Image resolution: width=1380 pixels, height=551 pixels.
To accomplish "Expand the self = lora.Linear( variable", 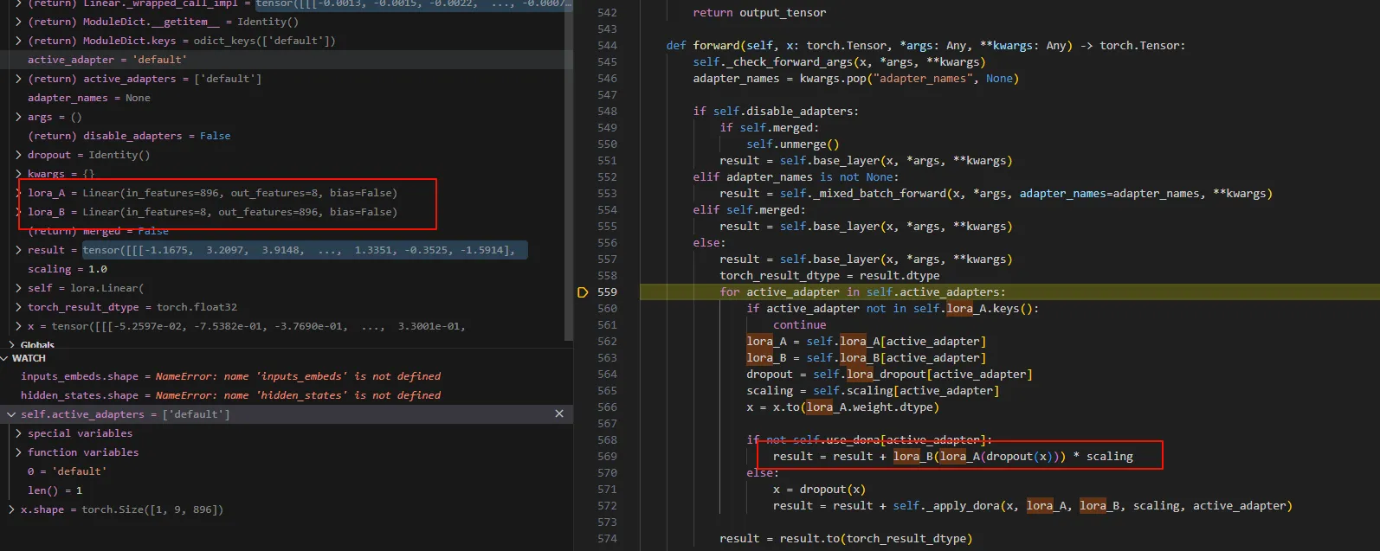I will pos(19,288).
